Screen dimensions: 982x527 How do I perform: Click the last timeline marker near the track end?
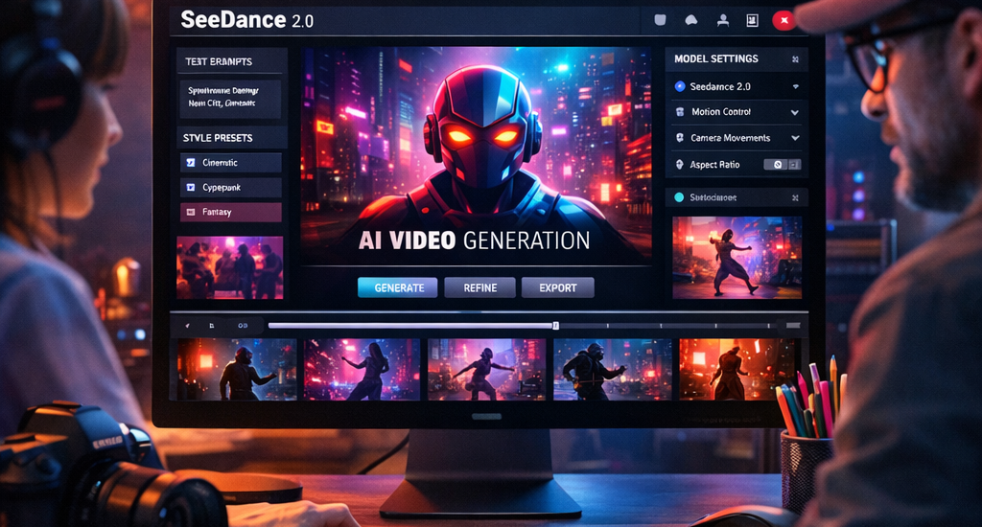click(x=769, y=326)
